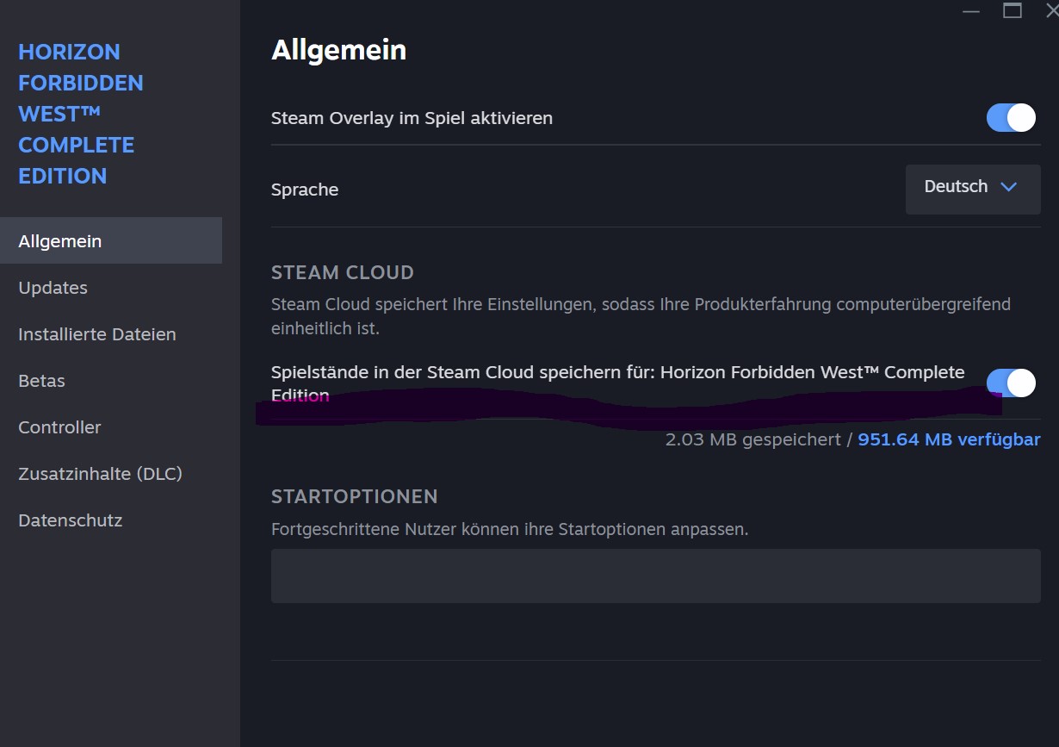Click the 2.03 MB gespeichert text
The image size is (1059, 747).
coord(752,439)
